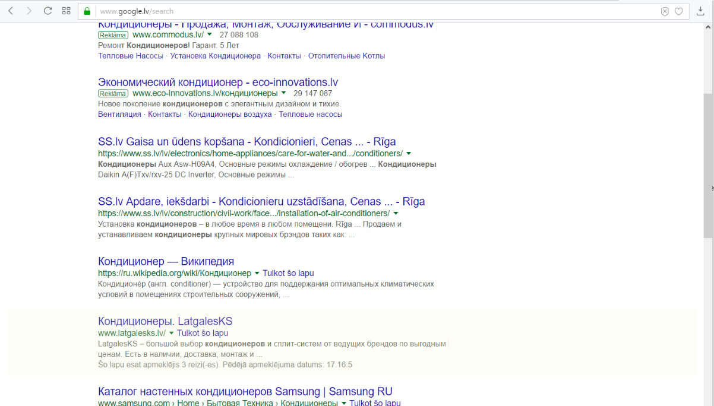This screenshot has width=714, height=406.
Task: Click phone number 29 147 087
Action: (312, 93)
